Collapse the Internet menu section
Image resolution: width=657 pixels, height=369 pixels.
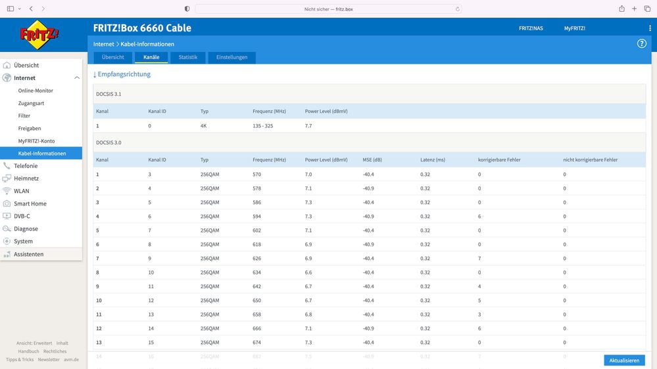(x=77, y=78)
